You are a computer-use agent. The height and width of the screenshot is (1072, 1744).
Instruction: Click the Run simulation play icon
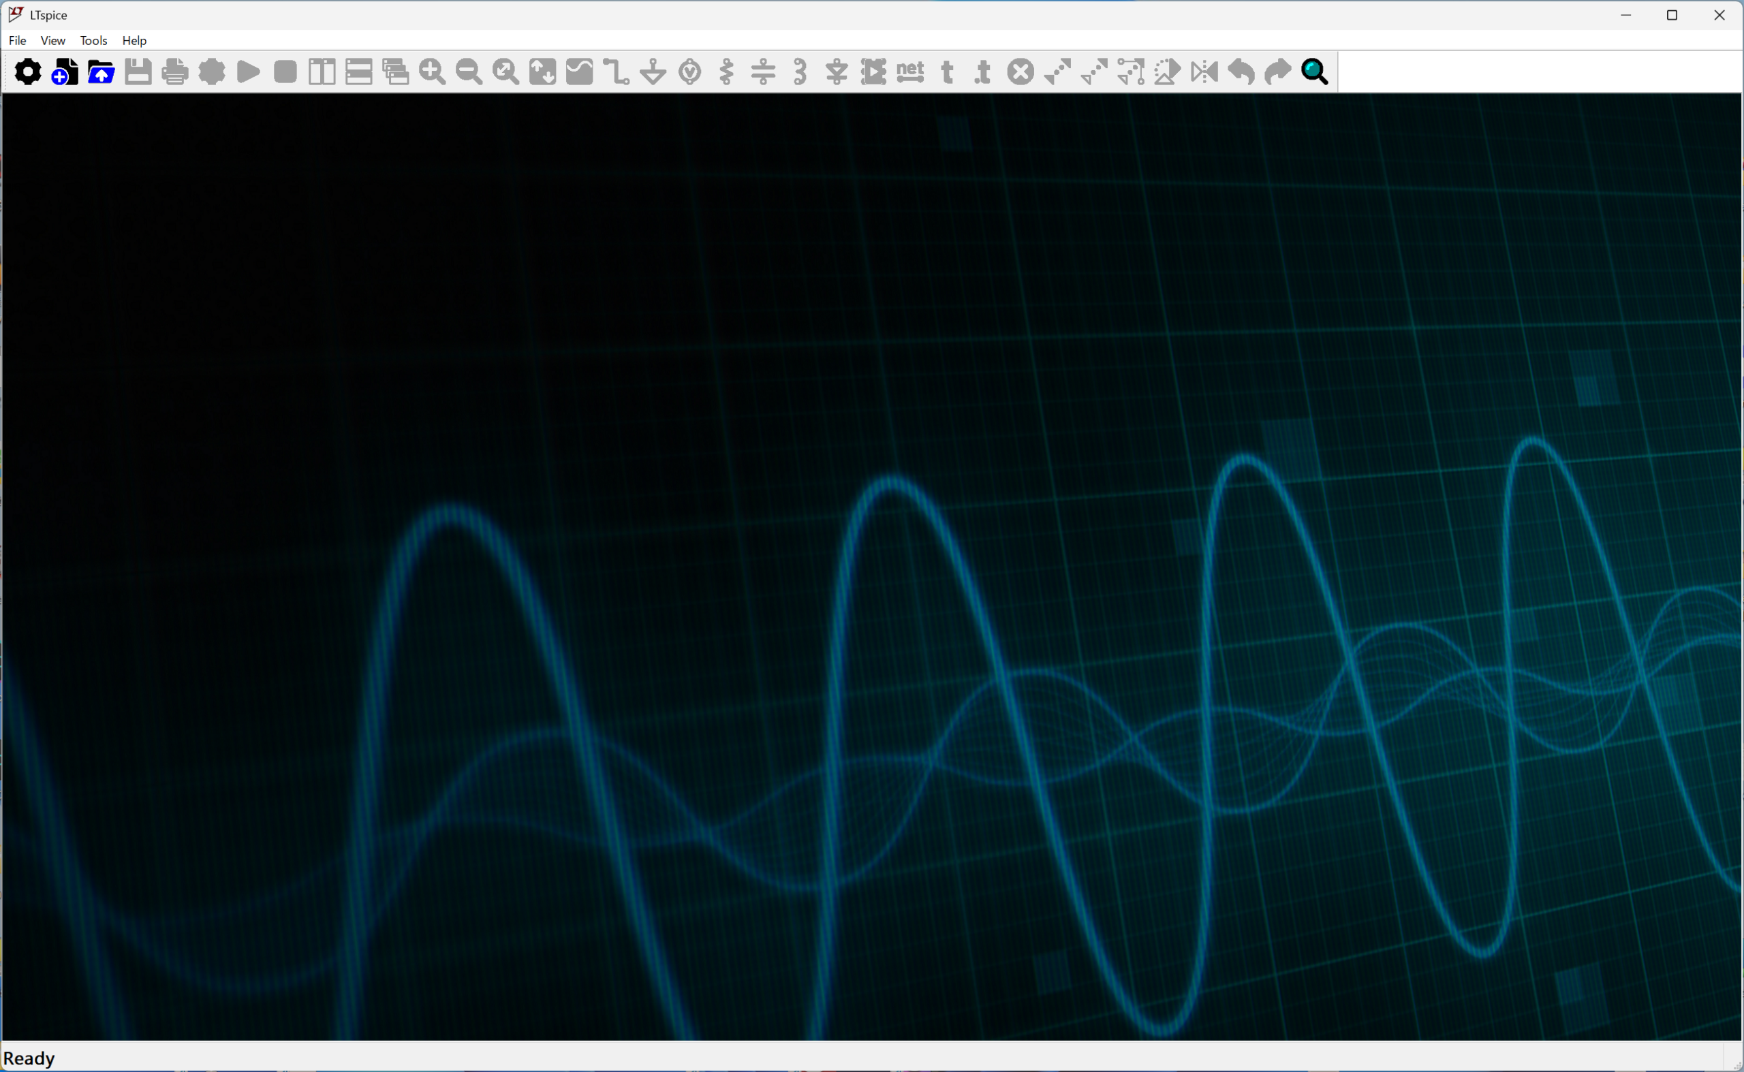248,72
